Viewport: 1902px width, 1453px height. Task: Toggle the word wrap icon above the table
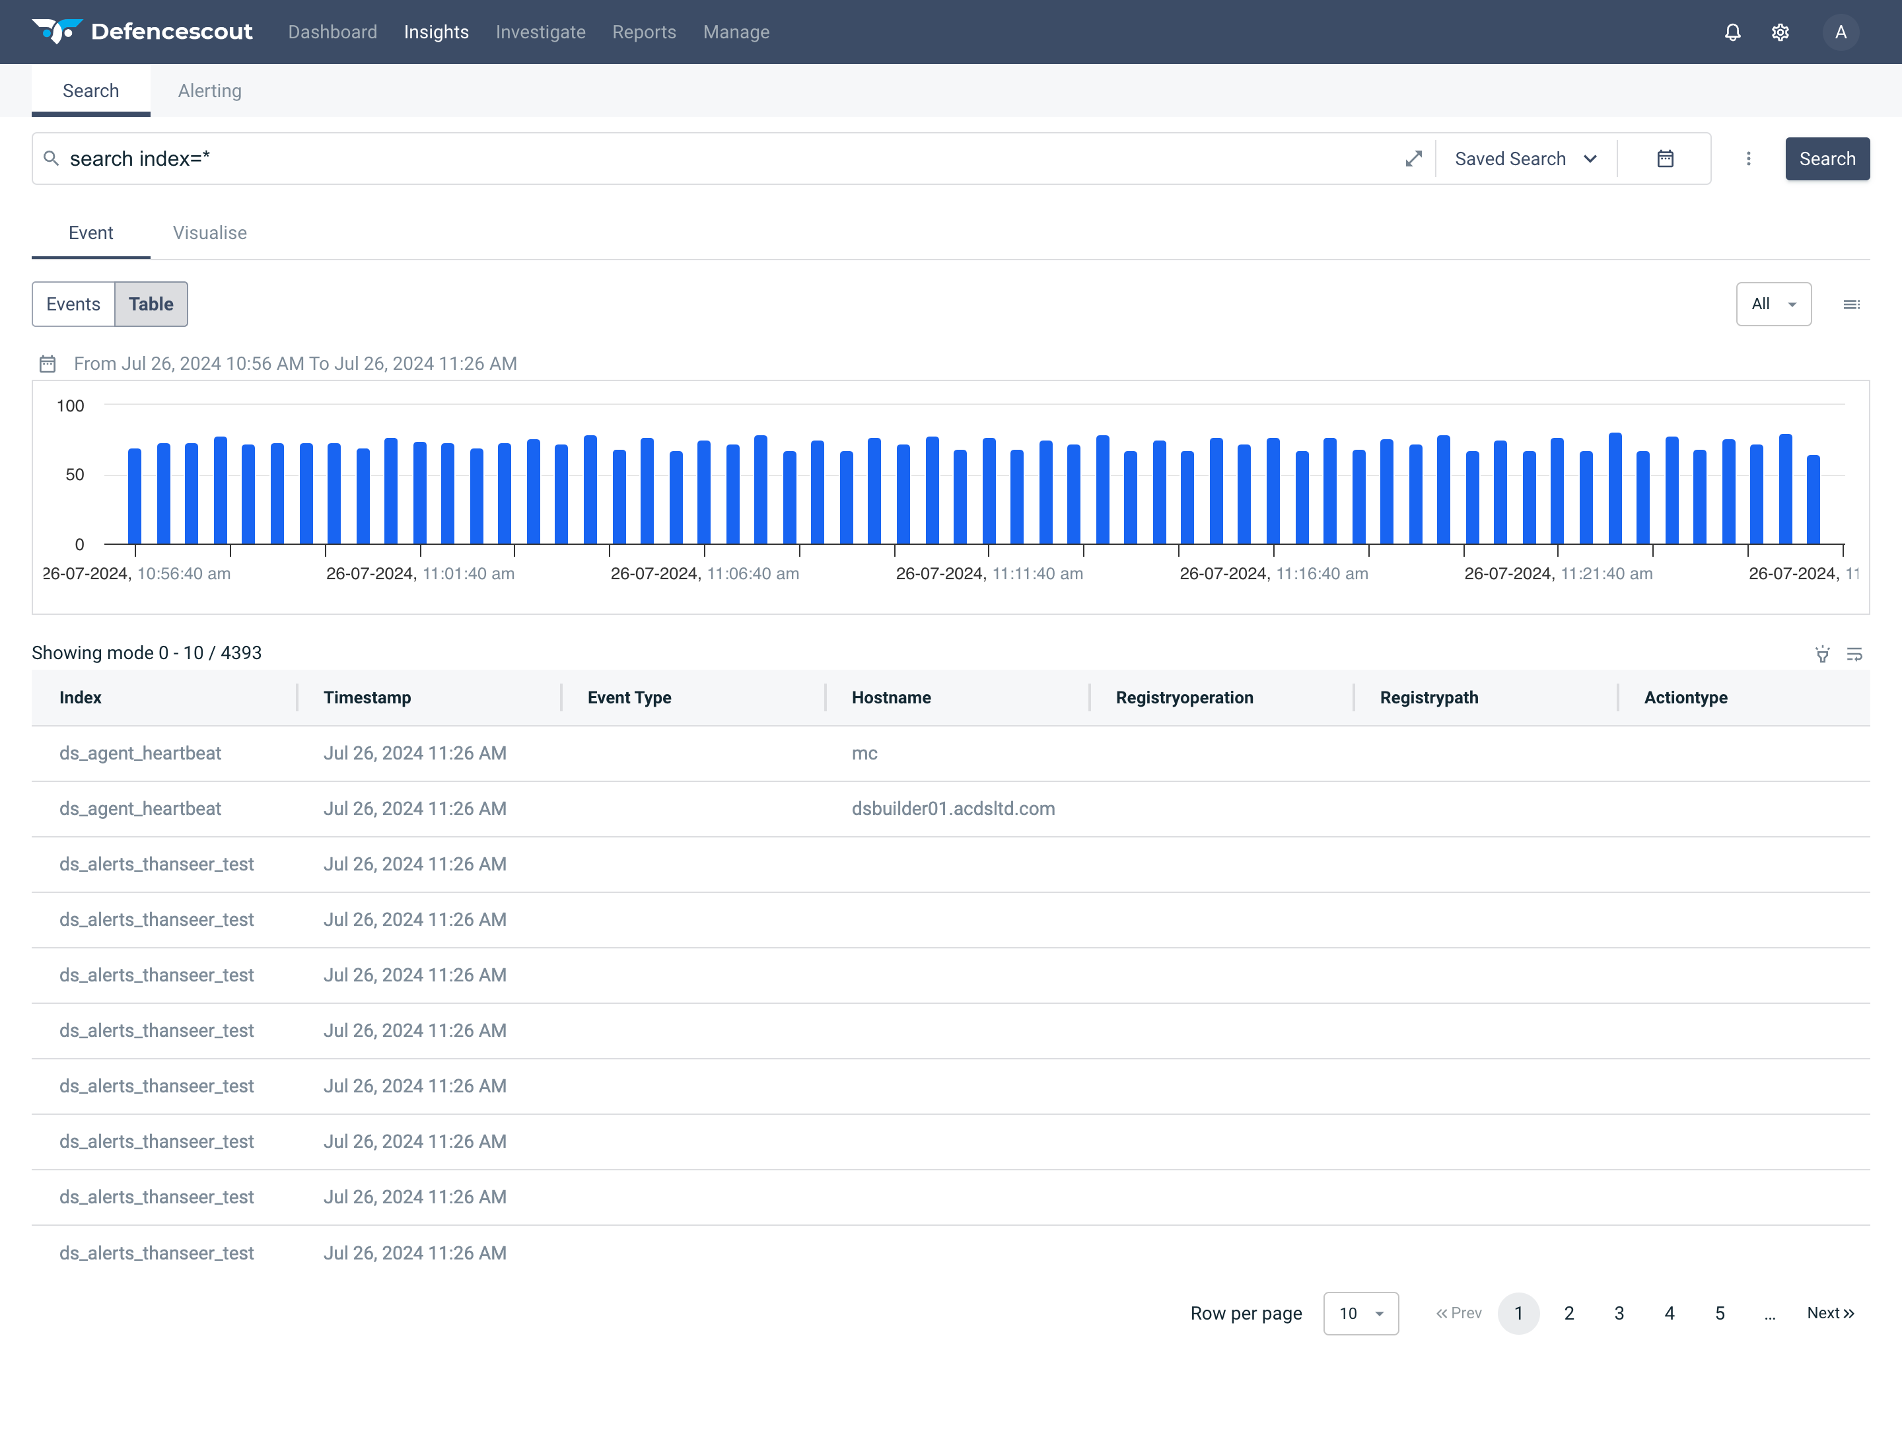pyautogui.click(x=1854, y=654)
